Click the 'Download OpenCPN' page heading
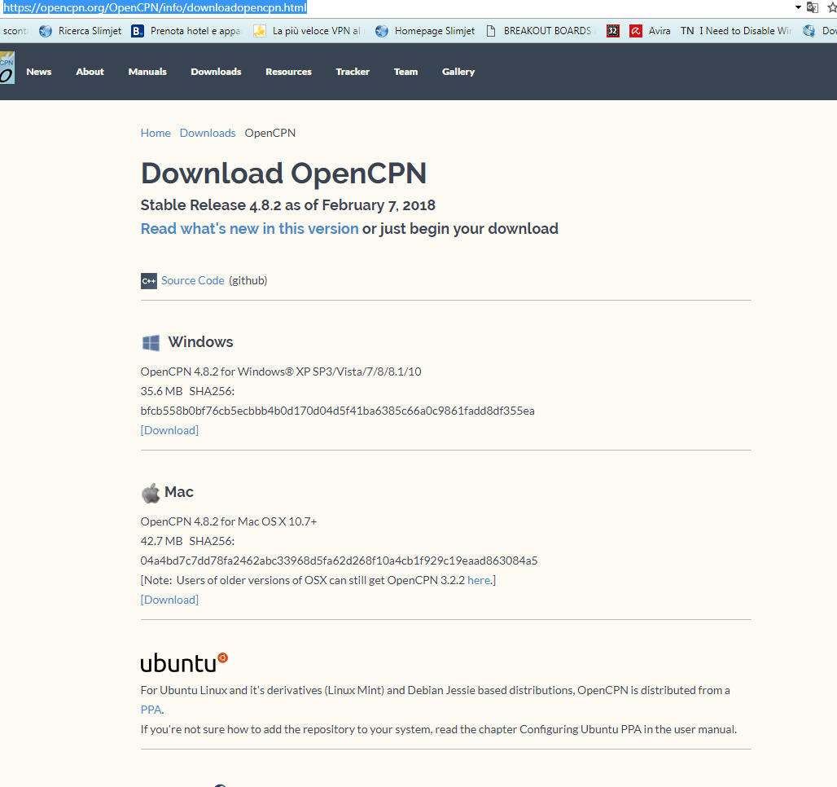 (x=283, y=173)
